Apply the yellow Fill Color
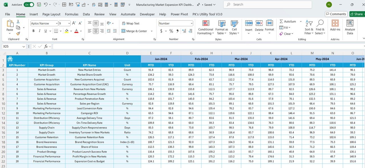Image resolution: width=365 pixels, height=168 pixels. (66, 31)
